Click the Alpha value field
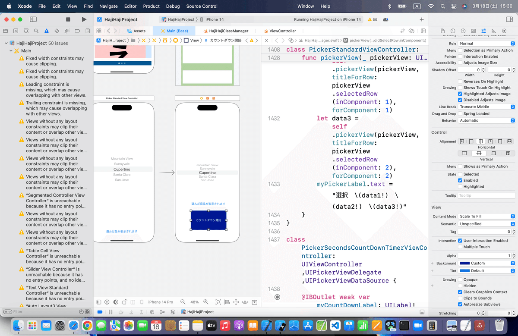The image size is (518, 336). tap(484, 256)
